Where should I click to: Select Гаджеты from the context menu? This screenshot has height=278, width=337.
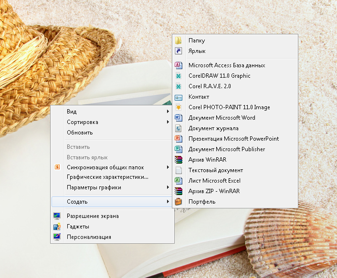click(78, 227)
